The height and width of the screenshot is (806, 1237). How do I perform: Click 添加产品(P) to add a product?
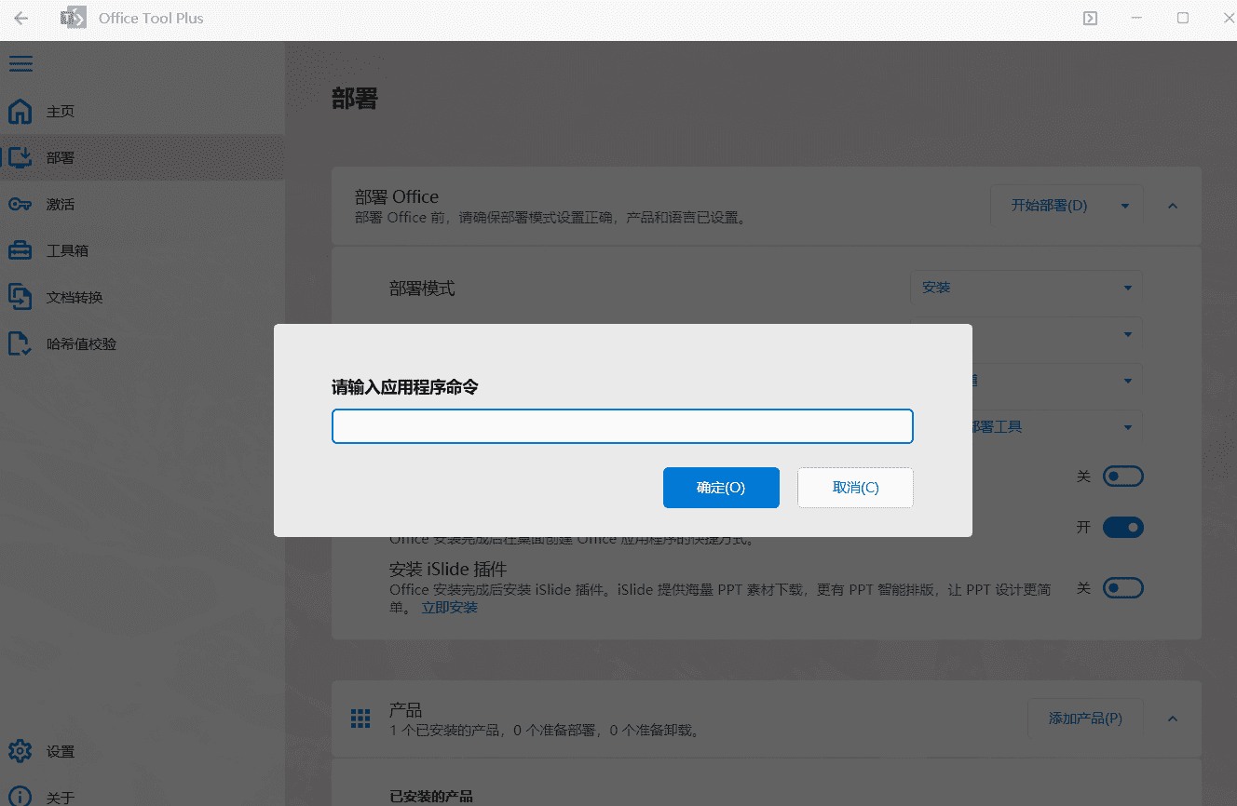click(x=1084, y=719)
